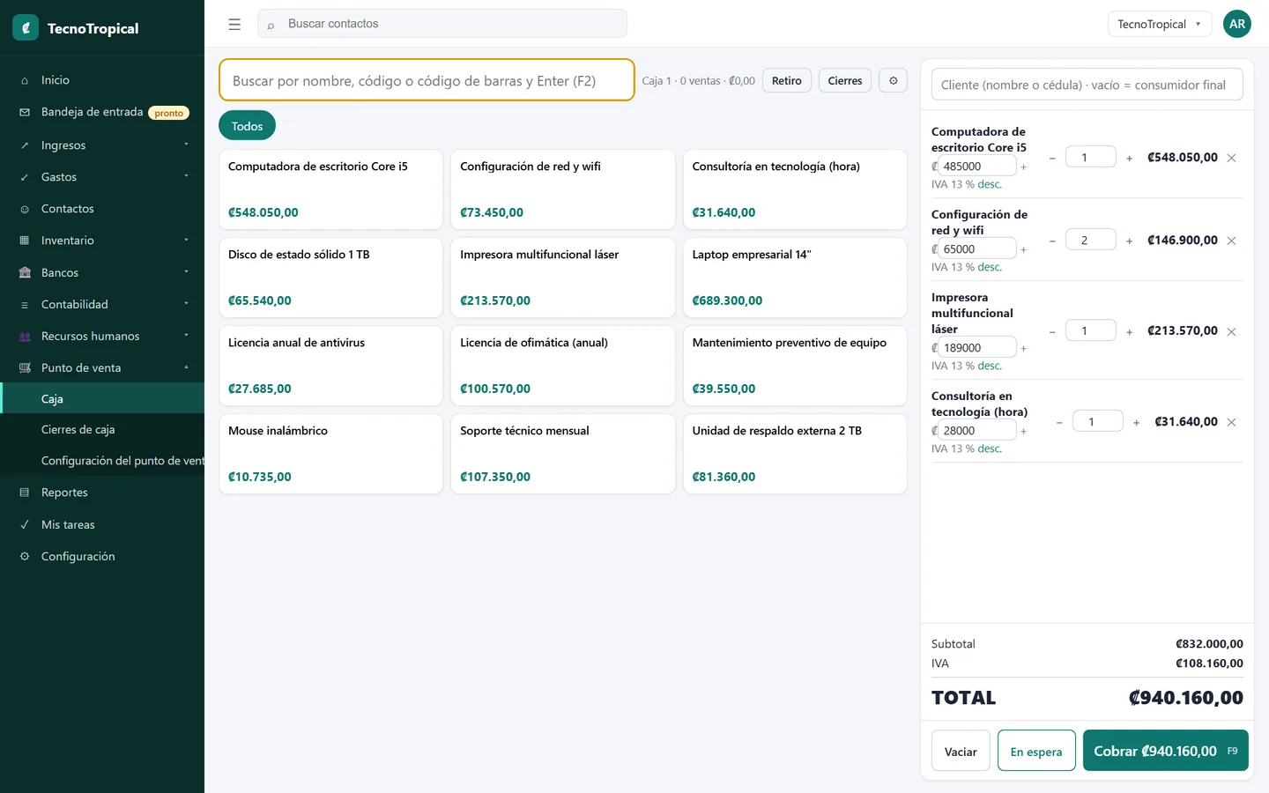Click the Buscar contactos search box

click(x=442, y=24)
